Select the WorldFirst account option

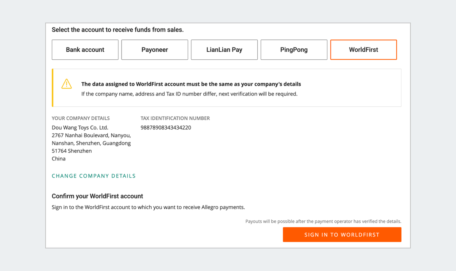pos(364,50)
